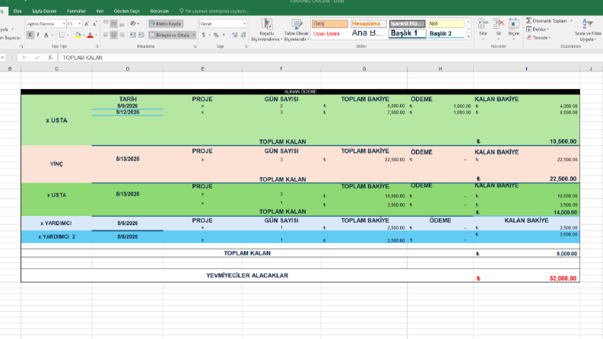Switch to Veri tab
Image resolution: width=603 pixels, height=339 pixels.
coord(100,11)
